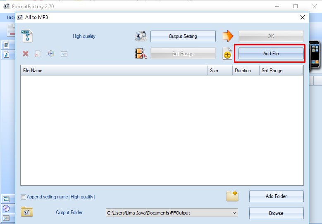Open Output Setting

pyautogui.click(x=183, y=36)
